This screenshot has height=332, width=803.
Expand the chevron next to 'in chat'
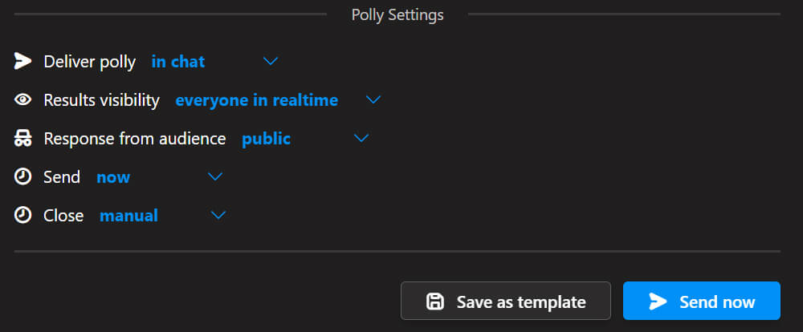[x=271, y=62]
